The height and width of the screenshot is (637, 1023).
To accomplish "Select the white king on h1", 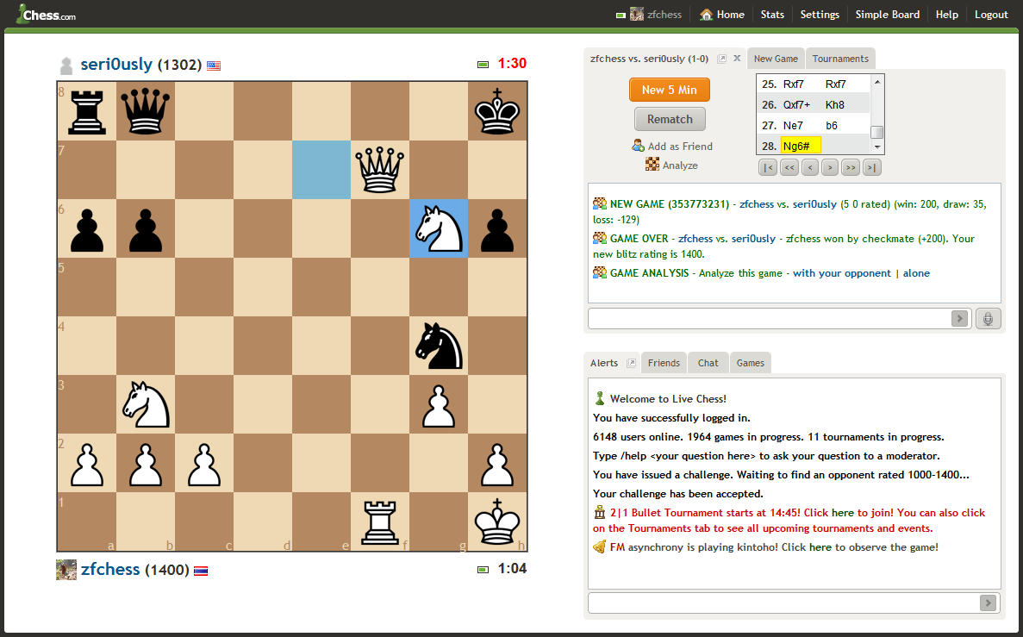I will 497,522.
